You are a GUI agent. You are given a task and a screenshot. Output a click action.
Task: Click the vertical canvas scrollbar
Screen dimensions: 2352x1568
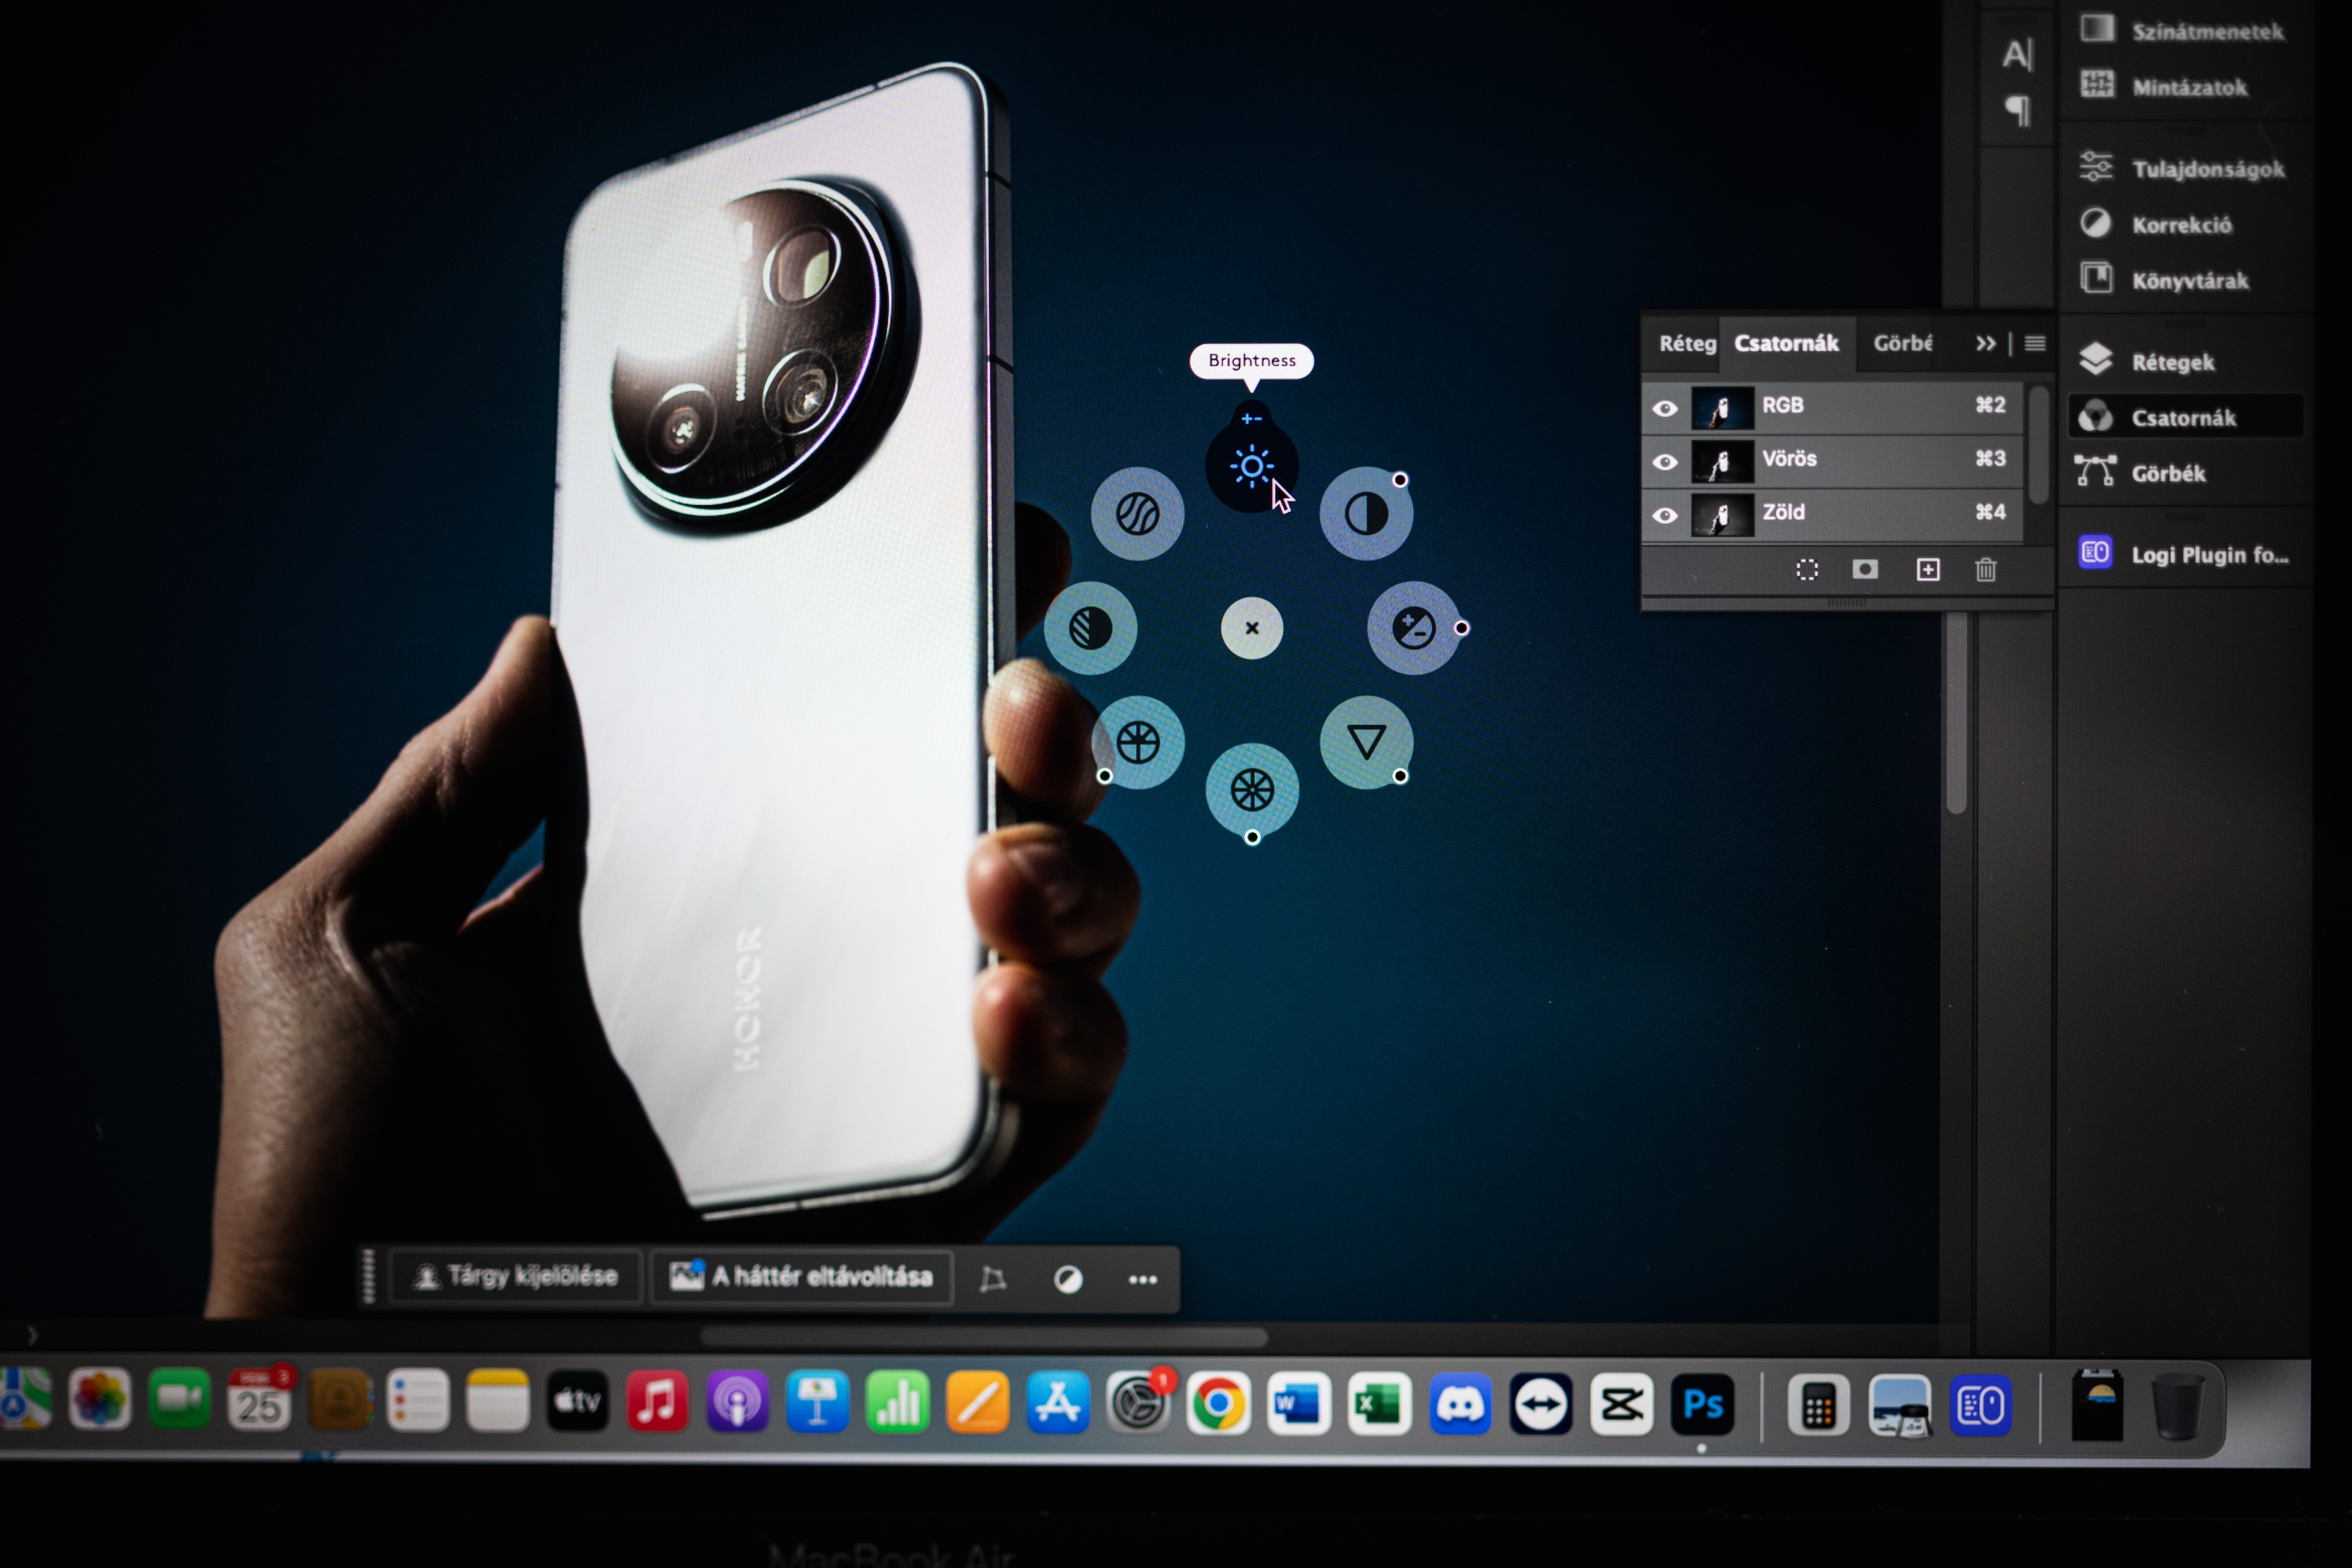[x=1957, y=712]
